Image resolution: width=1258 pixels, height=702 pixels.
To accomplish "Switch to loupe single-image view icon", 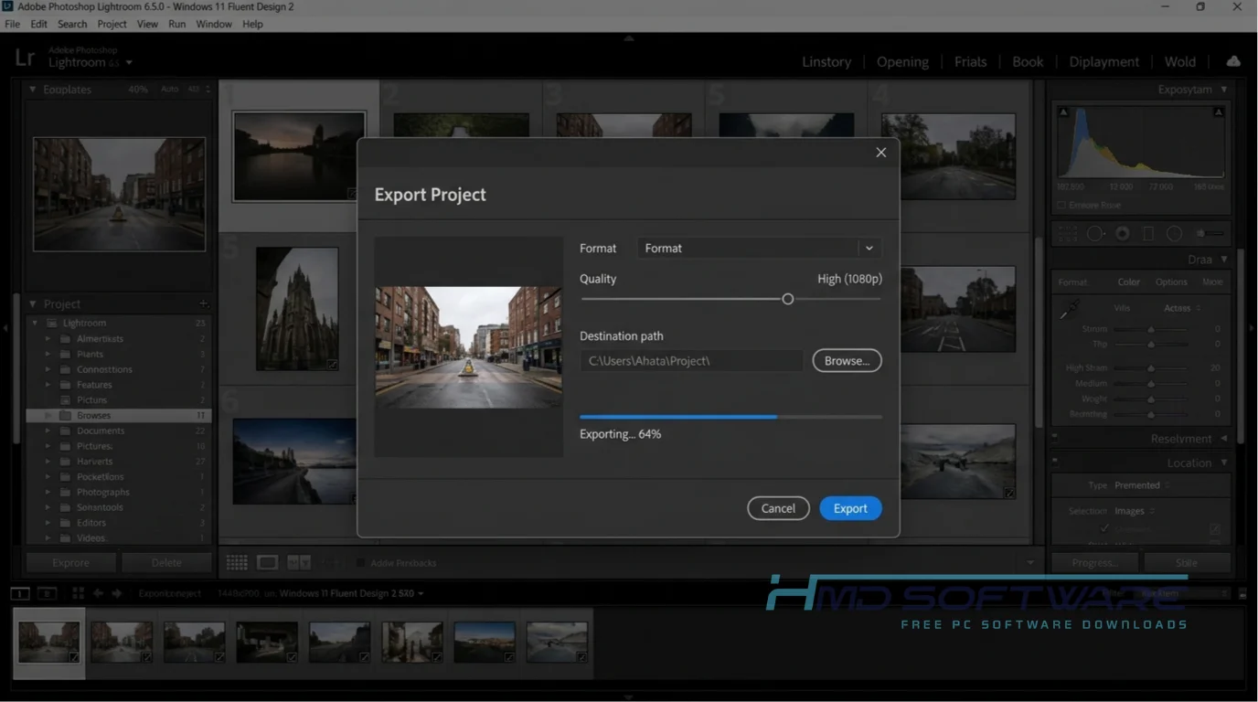I will point(268,563).
